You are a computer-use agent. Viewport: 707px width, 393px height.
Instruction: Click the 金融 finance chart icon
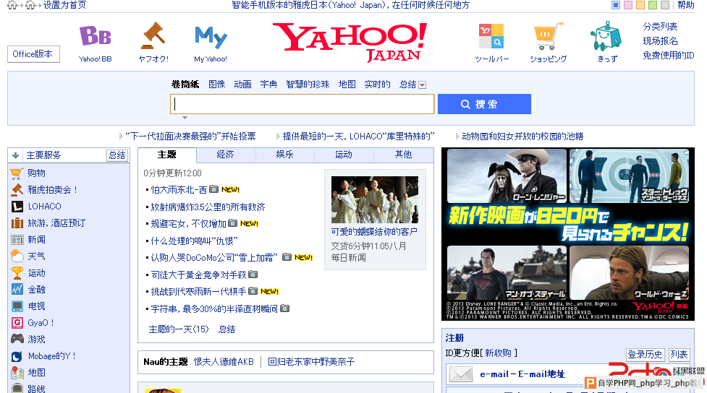(17, 290)
